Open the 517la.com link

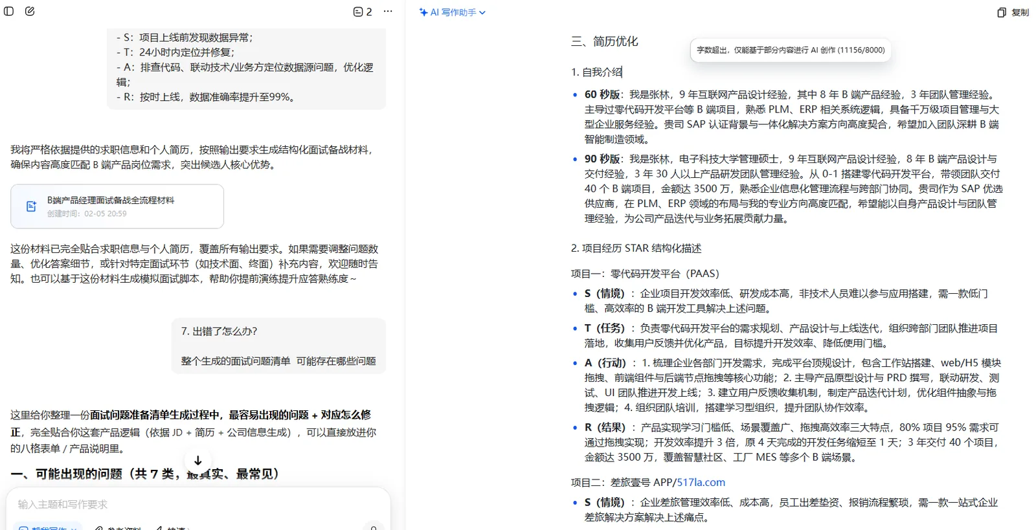(701, 482)
